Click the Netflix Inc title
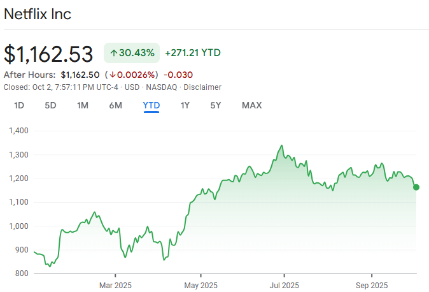The image size is (429, 292). tap(38, 15)
